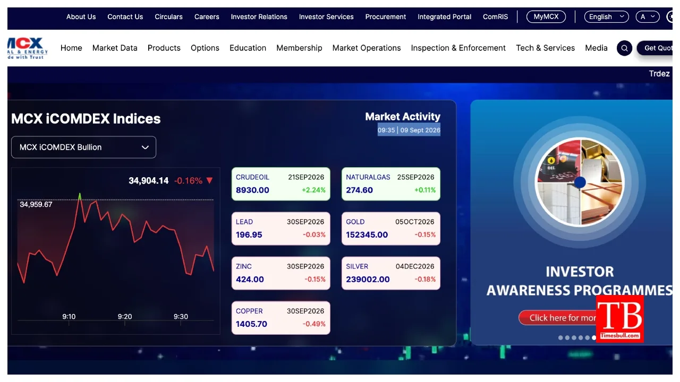Select the COPPER 30SEP2026 card
Viewport: 680px width, 382px height.
tap(281, 318)
